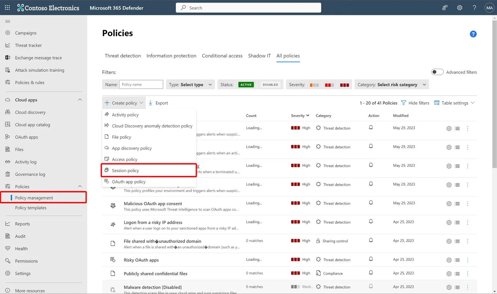Choose Activity policy from the menu
The width and height of the screenshot is (497, 294).
(x=149, y=115)
